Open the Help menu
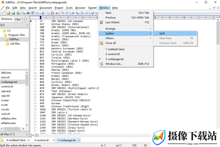Viewport: 220px width, 147px height. 115,8
